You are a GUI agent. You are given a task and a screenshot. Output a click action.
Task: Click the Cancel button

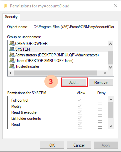click(79, 145)
